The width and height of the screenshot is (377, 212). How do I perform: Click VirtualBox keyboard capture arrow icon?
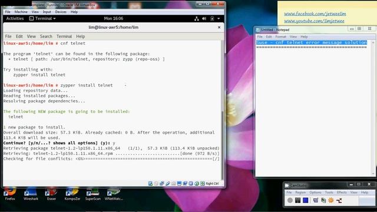pos(203,184)
